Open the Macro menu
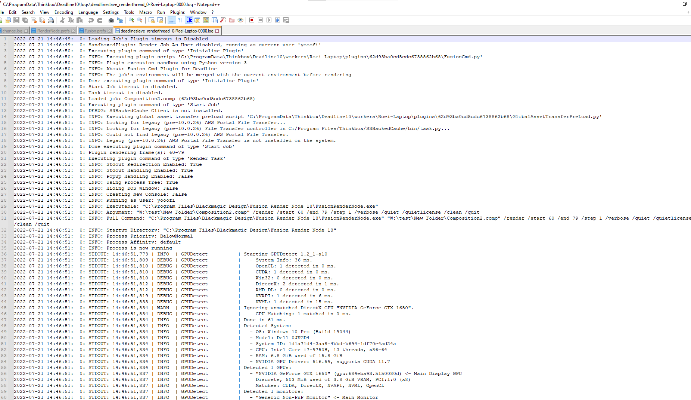Screen dimensions: 691x400 click(146, 12)
